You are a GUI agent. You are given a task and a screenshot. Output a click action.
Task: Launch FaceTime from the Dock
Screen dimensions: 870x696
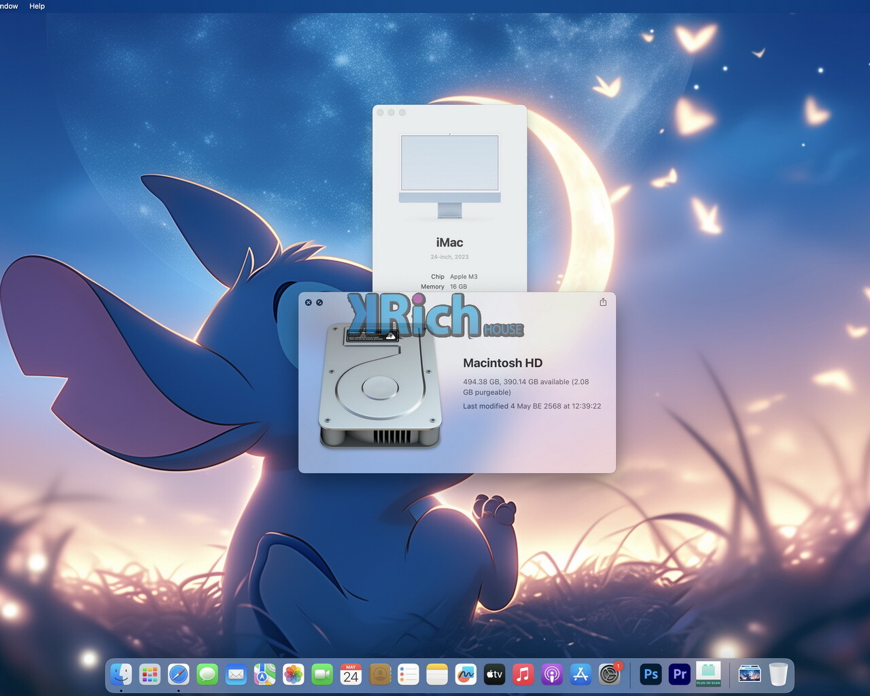322,674
